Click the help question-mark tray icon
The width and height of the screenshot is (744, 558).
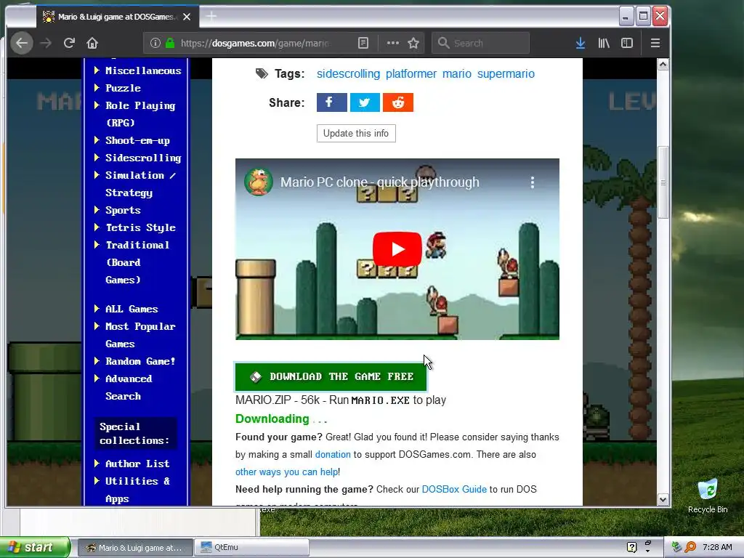631,547
